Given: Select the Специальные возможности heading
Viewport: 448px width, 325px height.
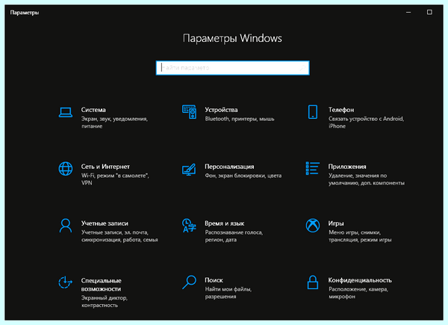Looking at the screenshot, I should click(101, 285).
